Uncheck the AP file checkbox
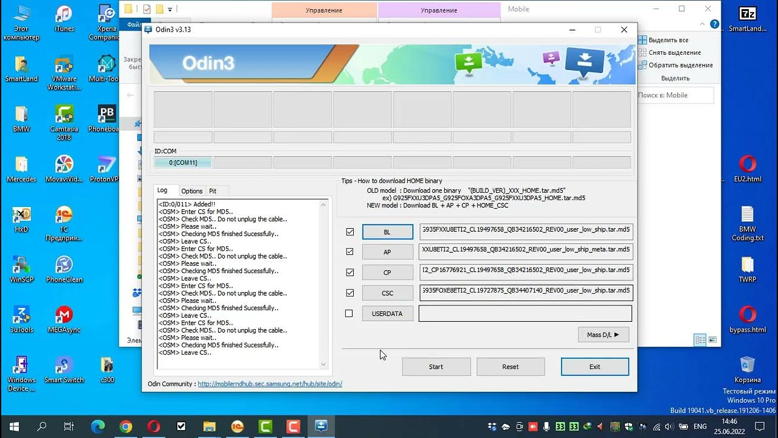Image resolution: width=778 pixels, height=438 pixels. [349, 251]
